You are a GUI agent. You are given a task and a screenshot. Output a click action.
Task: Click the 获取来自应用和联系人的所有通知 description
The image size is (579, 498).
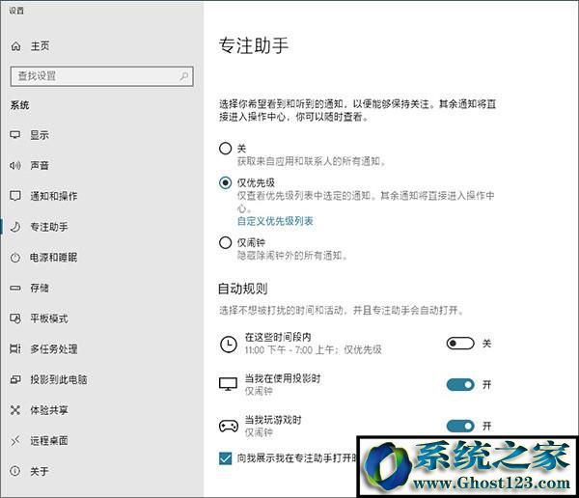pyautogui.click(x=312, y=161)
